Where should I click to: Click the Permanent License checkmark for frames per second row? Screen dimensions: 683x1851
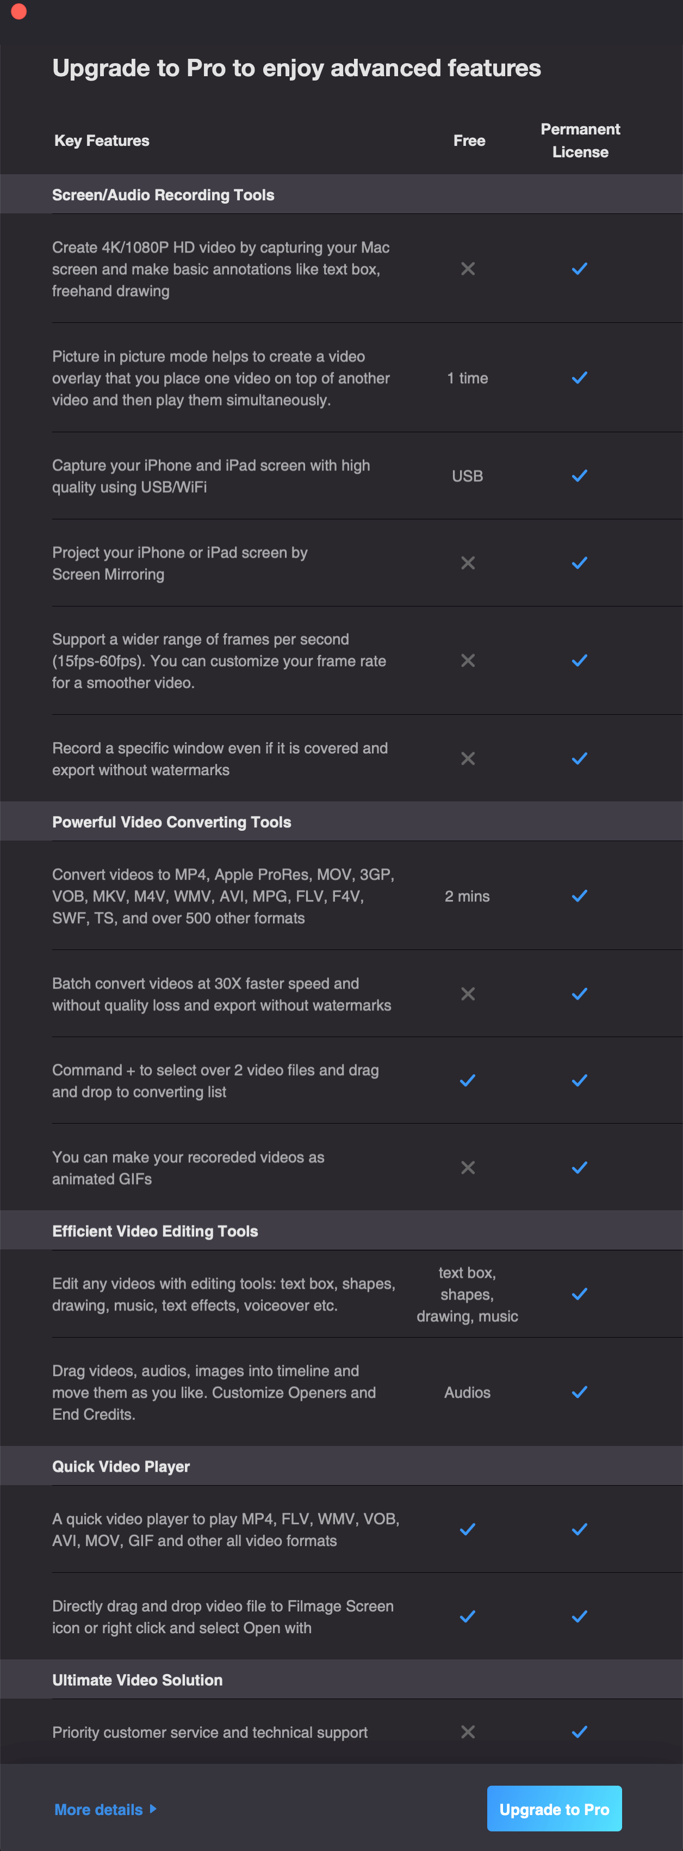[x=580, y=660]
